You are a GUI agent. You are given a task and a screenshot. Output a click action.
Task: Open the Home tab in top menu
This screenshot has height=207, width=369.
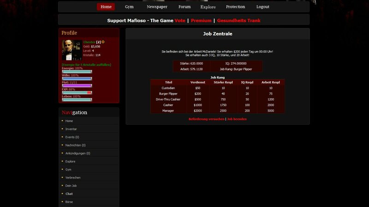106,7
